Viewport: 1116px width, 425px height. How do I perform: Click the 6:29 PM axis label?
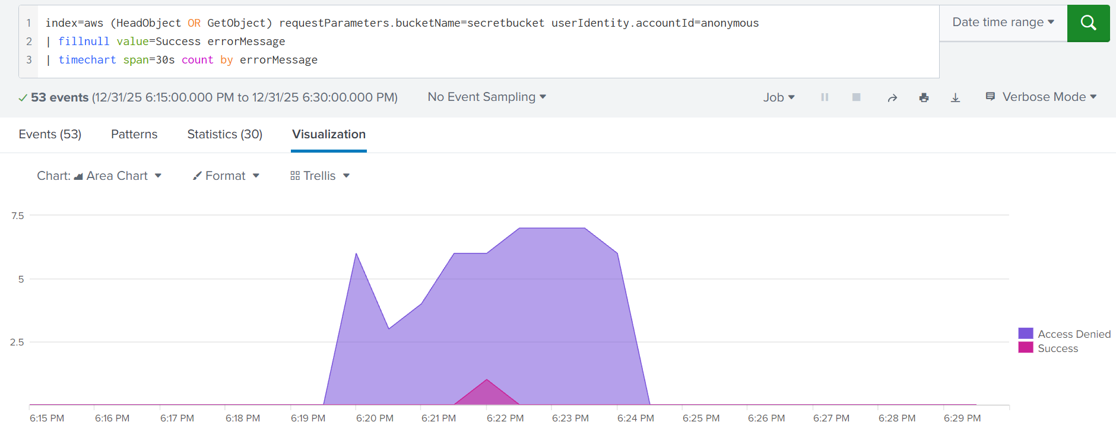click(x=962, y=418)
